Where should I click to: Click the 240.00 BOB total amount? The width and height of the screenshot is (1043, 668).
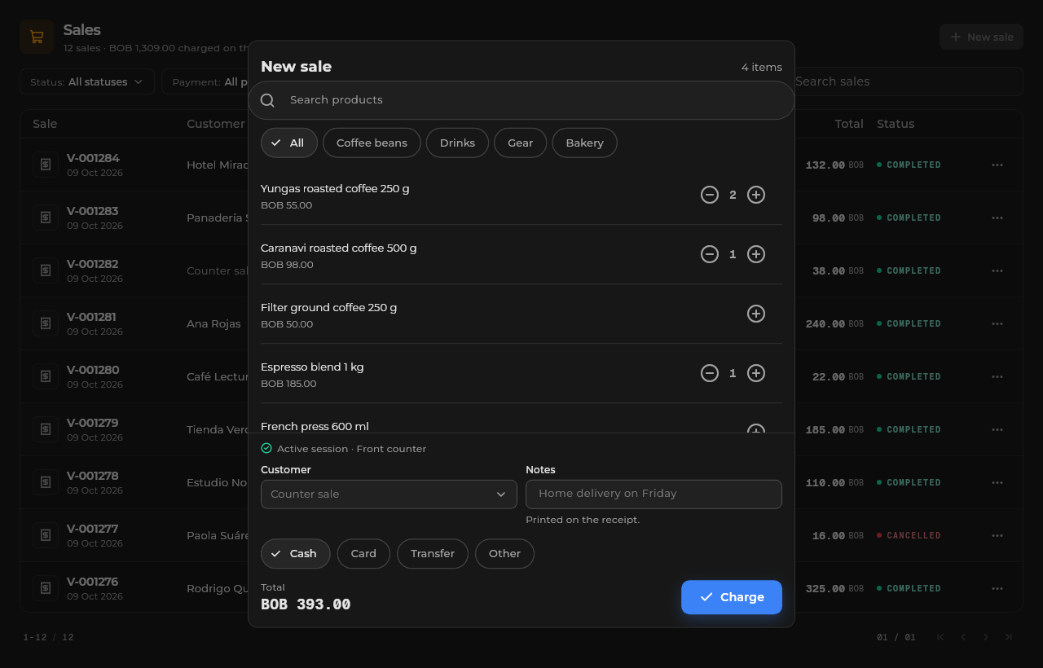tap(834, 323)
